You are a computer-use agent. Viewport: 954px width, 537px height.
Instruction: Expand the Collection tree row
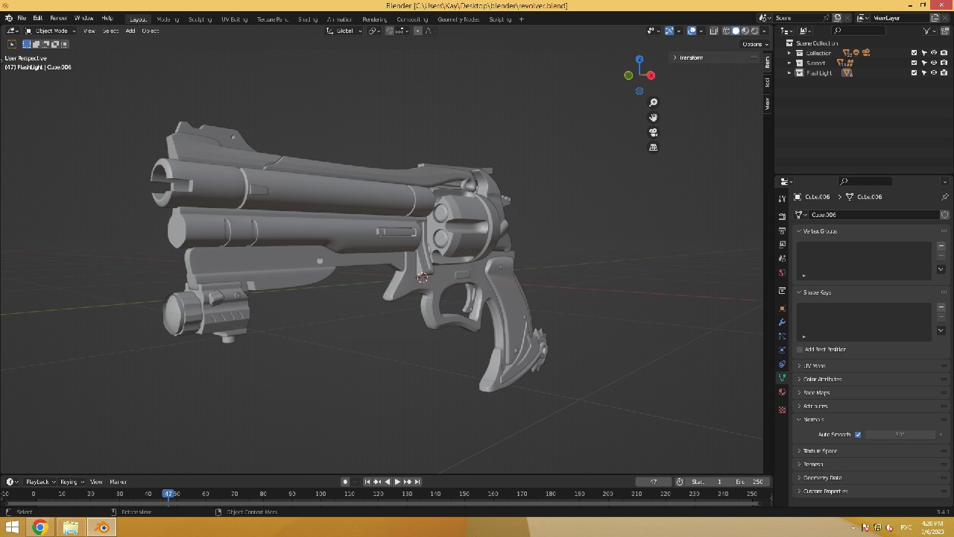[x=790, y=53]
